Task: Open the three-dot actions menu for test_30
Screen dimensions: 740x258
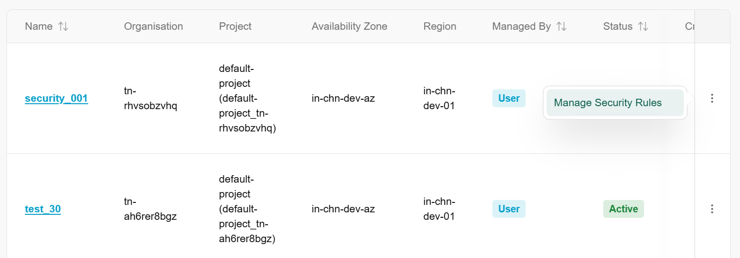Action: click(712, 209)
